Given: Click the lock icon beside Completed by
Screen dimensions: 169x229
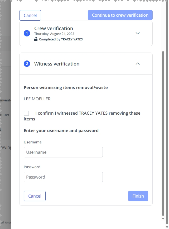Looking at the screenshot, I should [36, 39].
